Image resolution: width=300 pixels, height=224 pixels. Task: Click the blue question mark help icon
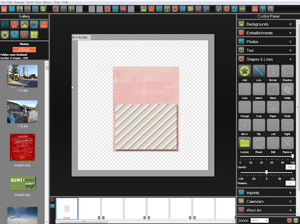click(262, 9)
